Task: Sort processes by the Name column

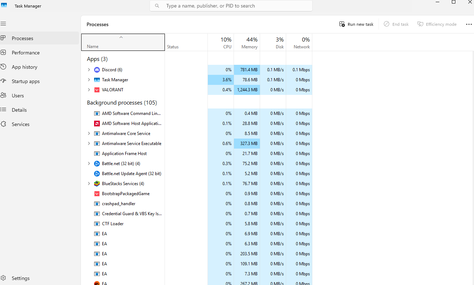Action: 123,42
